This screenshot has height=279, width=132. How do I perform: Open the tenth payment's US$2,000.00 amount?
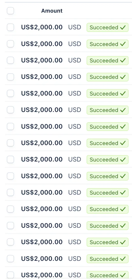[42, 176]
